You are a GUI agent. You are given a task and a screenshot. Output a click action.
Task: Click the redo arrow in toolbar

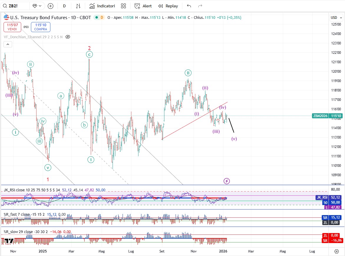click(x=200, y=6)
